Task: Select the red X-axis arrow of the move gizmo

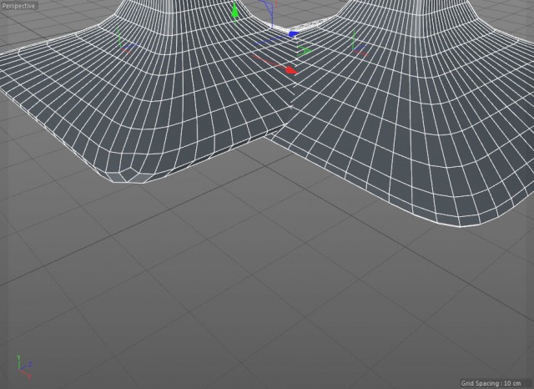Action: [x=291, y=70]
